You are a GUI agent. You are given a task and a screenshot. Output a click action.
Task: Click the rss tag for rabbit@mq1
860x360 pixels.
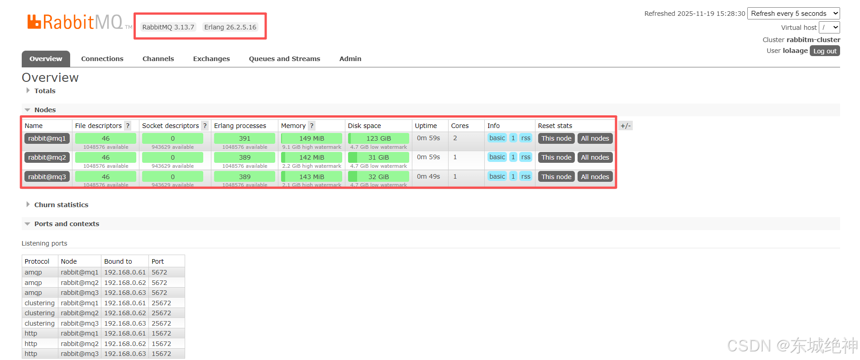tap(526, 138)
